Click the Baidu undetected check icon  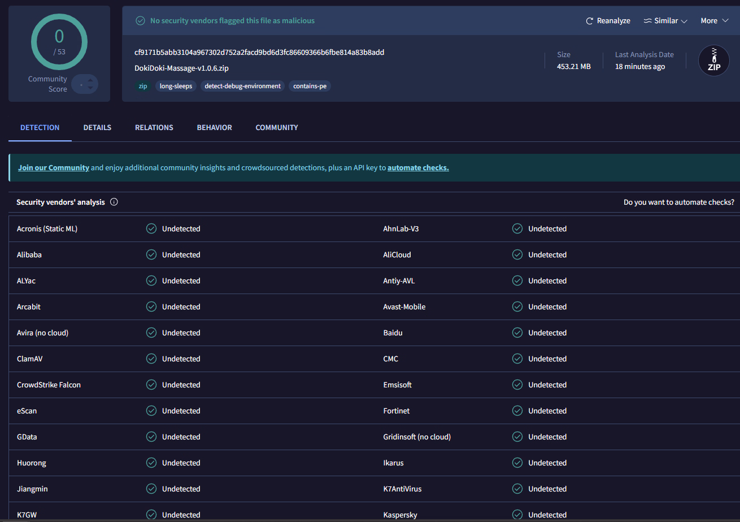click(x=517, y=333)
